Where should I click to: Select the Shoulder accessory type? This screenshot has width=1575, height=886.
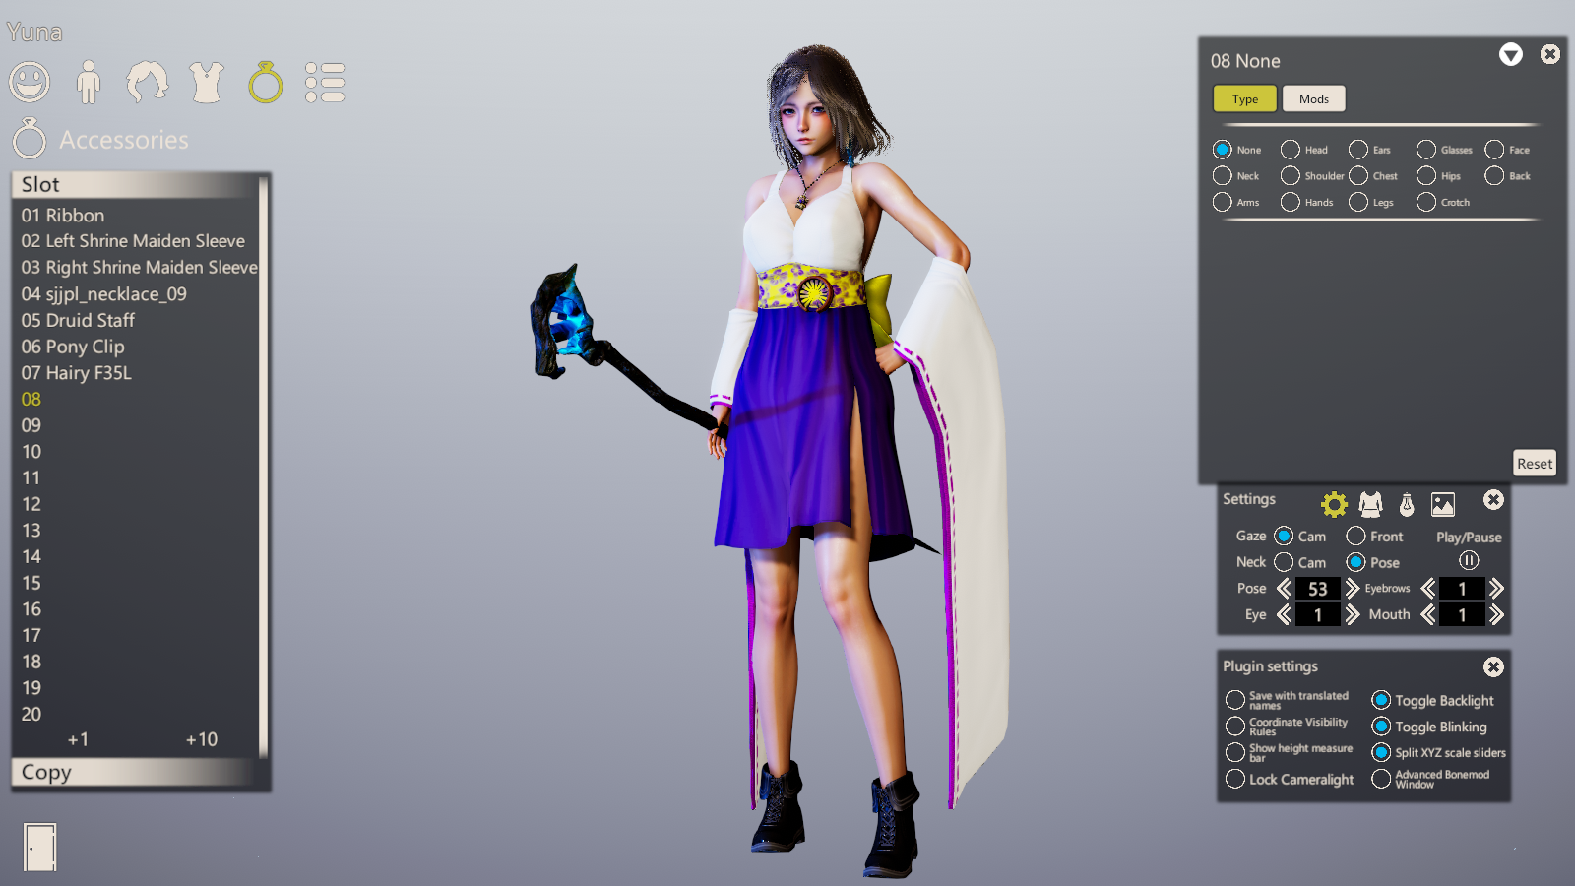click(x=1291, y=176)
